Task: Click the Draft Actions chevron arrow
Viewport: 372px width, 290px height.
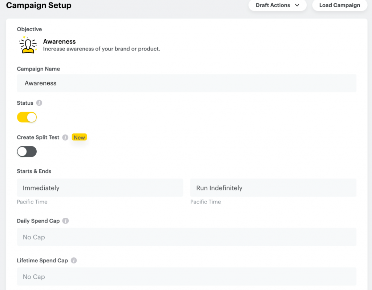Action: tap(297, 5)
